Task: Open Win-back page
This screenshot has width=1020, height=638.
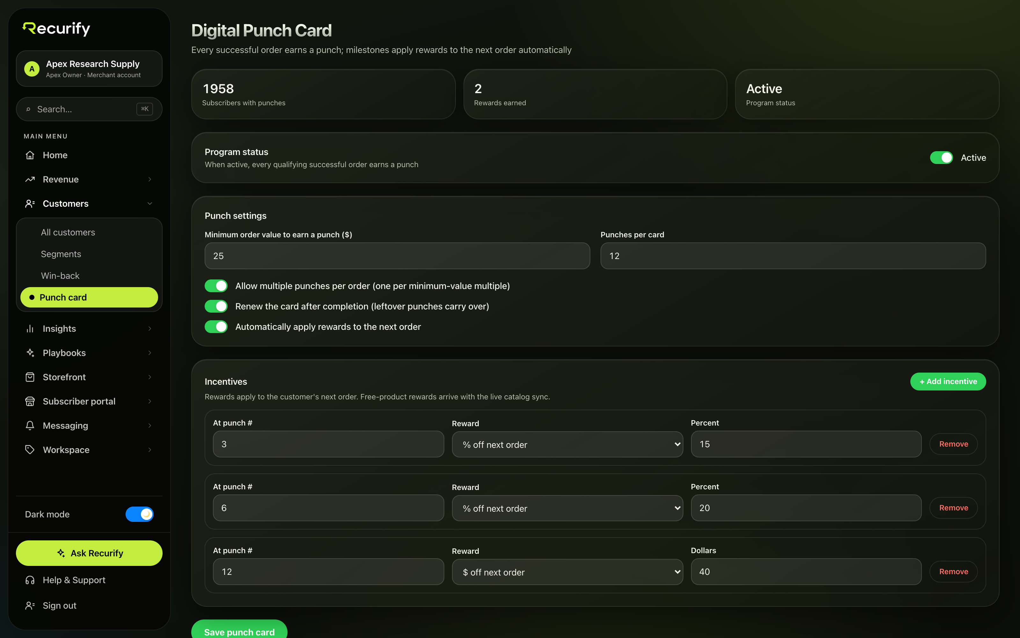Action: click(x=89, y=276)
